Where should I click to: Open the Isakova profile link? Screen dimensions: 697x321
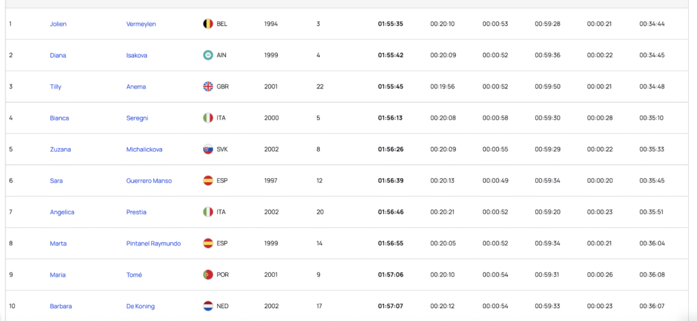(x=137, y=55)
